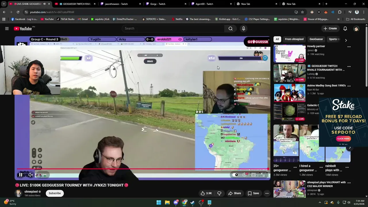Focus the YouTube search field
Image resolution: width=368 pixels, height=207 pixels.
pyautogui.click(x=173, y=28)
